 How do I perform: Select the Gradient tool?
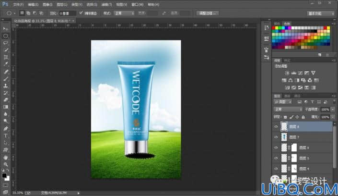coord(6,107)
